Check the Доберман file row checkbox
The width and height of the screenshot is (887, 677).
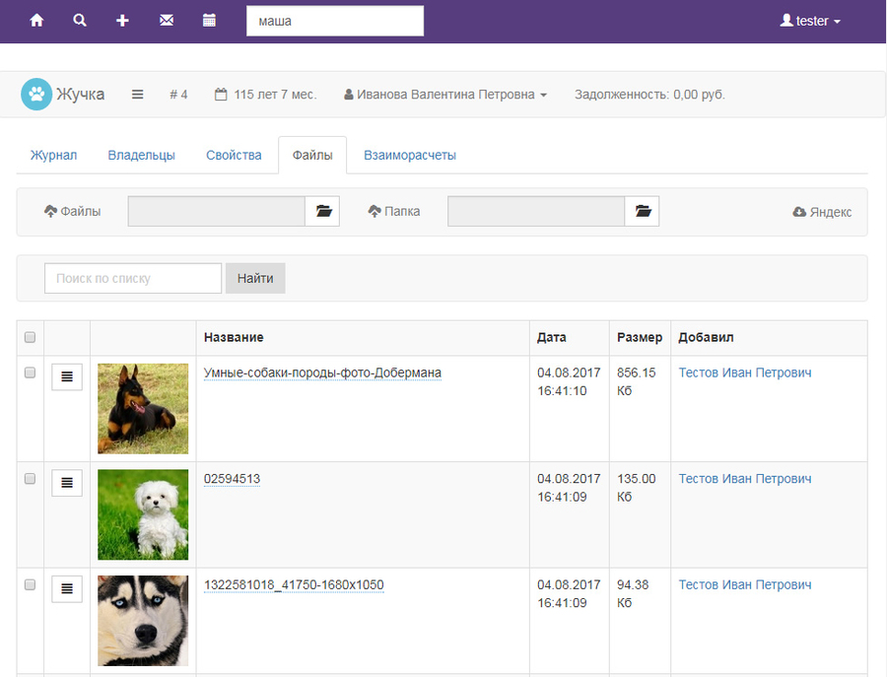tap(30, 372)
